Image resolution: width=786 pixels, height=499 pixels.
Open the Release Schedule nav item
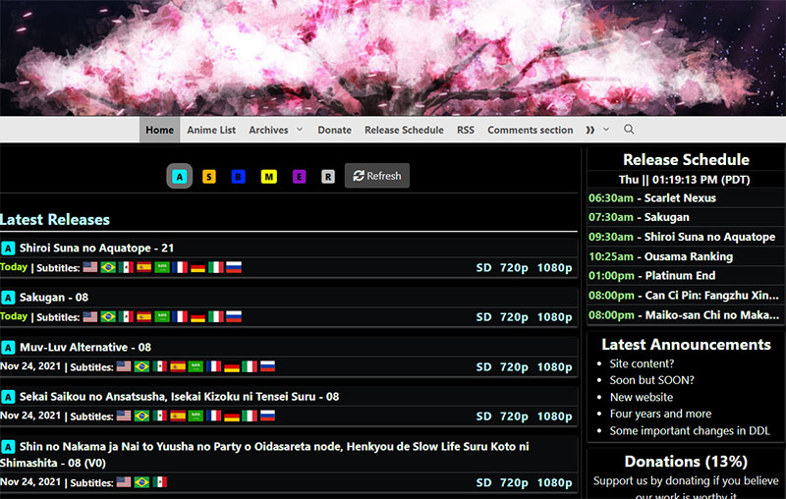(404, 130)
